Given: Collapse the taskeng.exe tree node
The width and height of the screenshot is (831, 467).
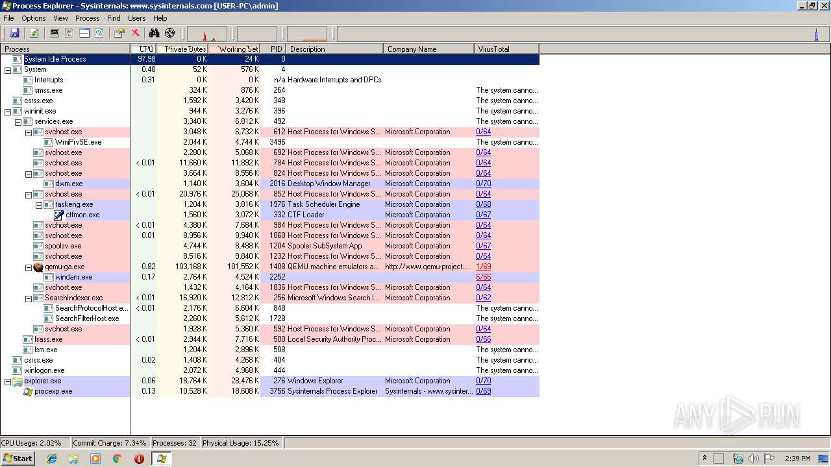Looking at the screenshot, I should pos(39,204).
